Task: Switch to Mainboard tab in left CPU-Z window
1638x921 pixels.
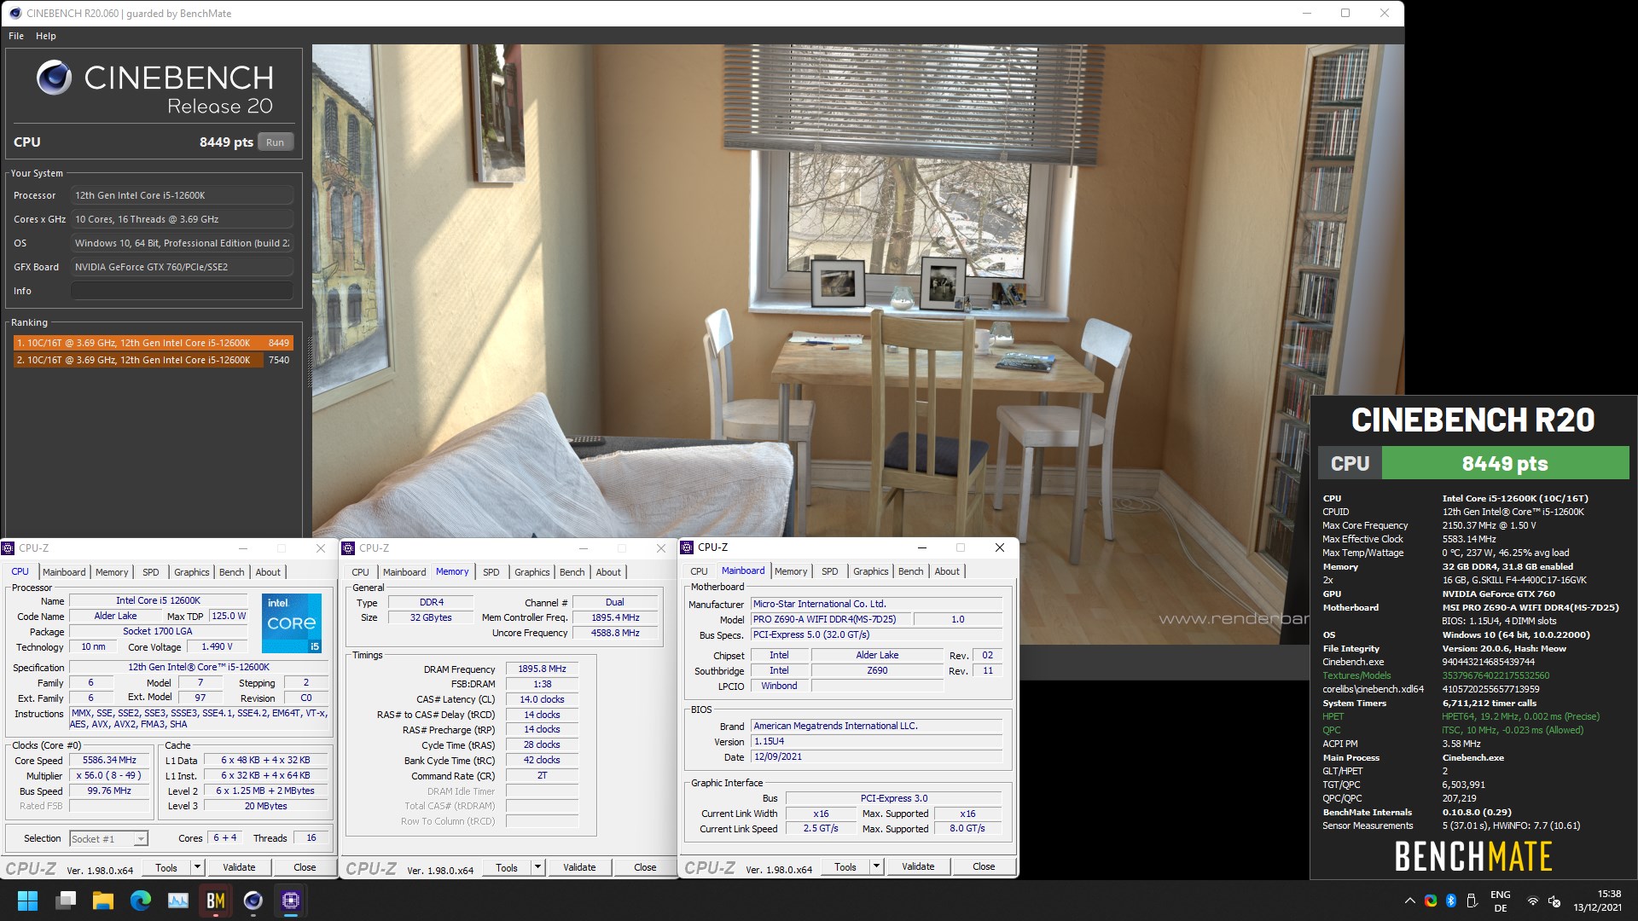Action: pyautogui.click(x=64, y=572)
